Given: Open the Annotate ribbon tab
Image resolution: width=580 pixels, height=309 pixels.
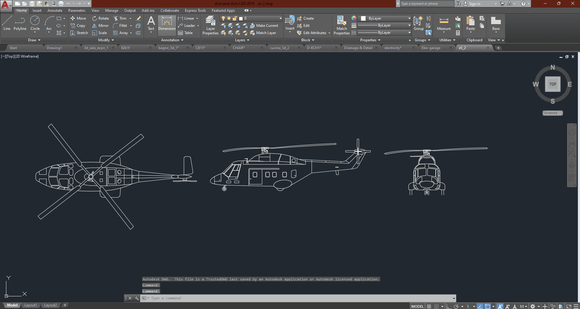Looking at the screenshot, I should [55, 11].
